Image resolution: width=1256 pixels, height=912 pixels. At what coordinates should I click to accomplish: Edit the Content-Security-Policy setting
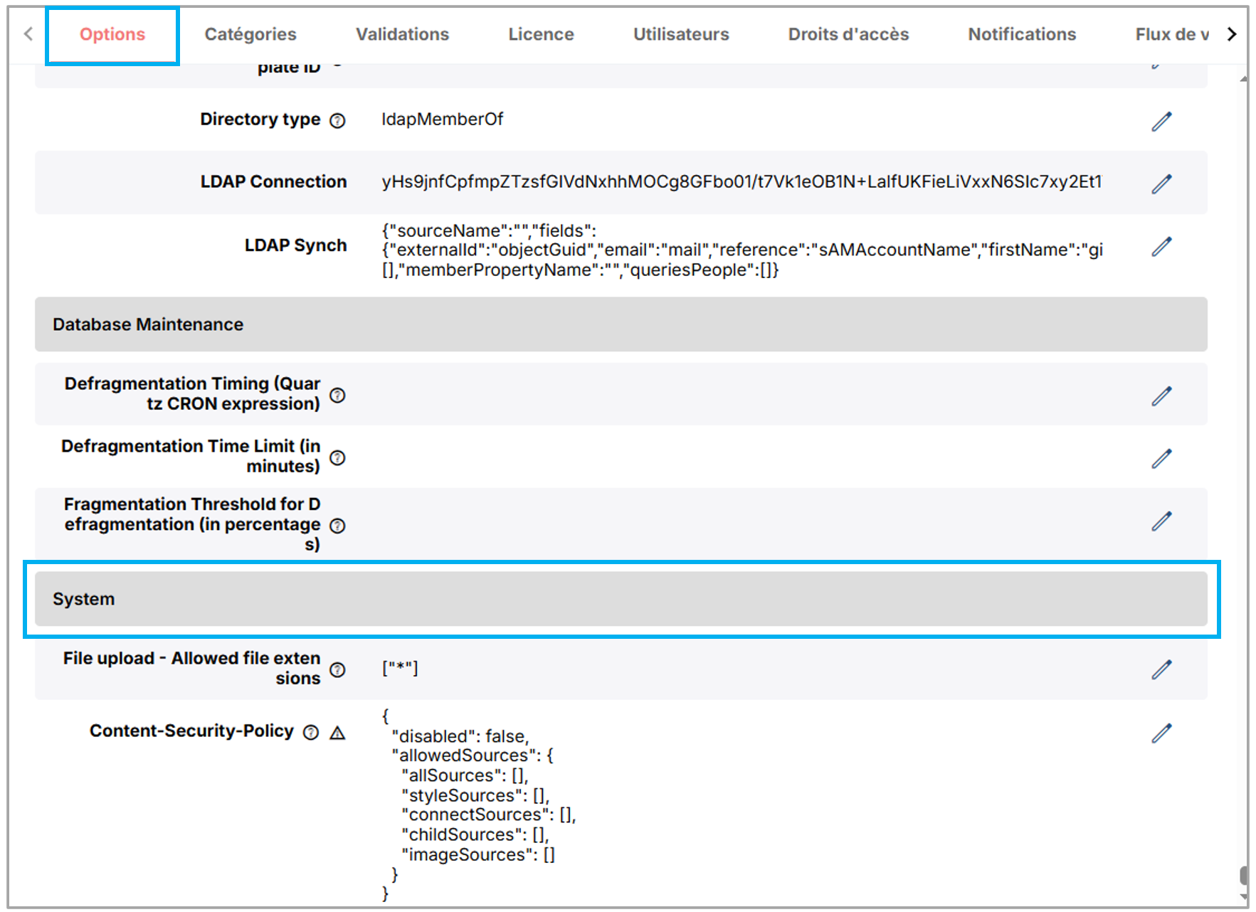pos(1161,733)
